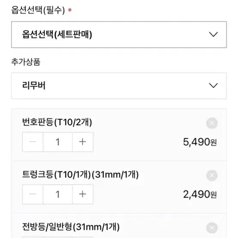This screenshot has height=238, width=238.
Task: Remove 전방등/일반형(31mm/1개) item with X icon
Action: 212,228
